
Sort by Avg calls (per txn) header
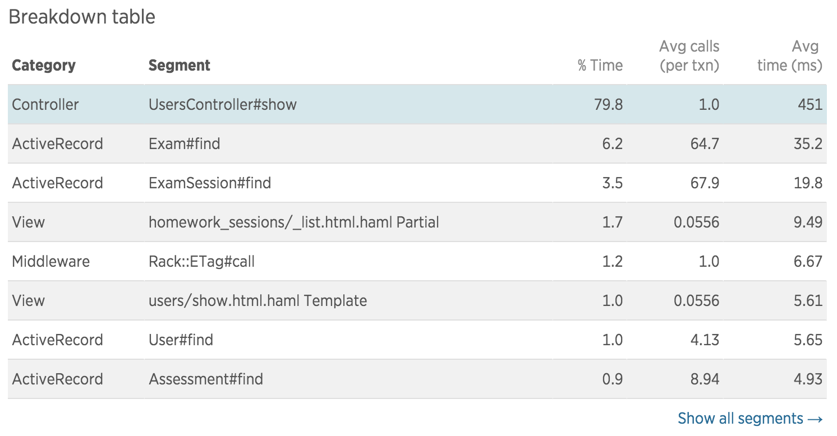tap(689, 55)
